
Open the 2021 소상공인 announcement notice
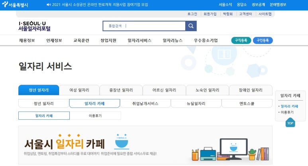tap(100, 4)
